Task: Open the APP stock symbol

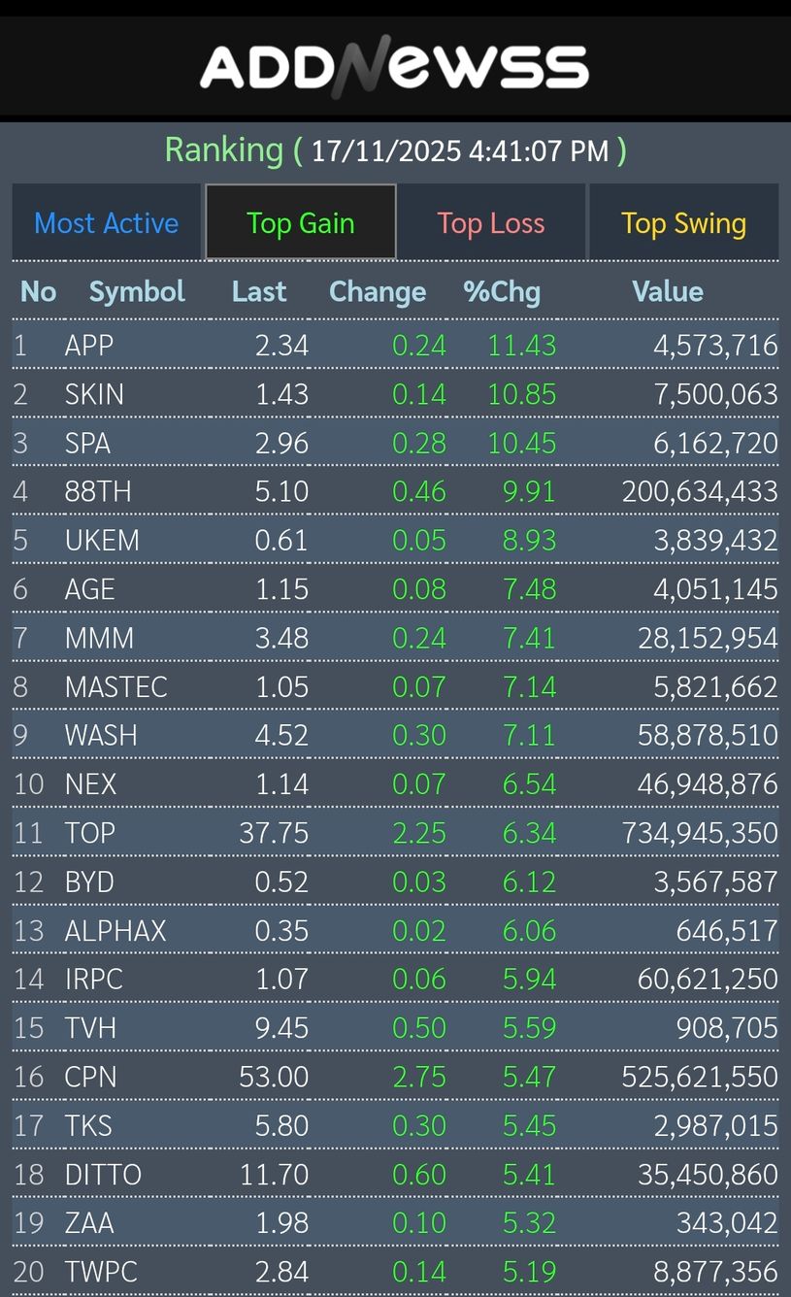Action: [89, 345]
